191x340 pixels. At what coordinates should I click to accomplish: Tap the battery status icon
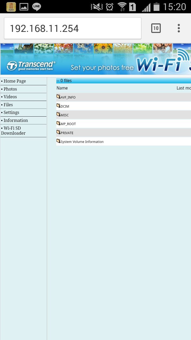[x=157, y=7]
